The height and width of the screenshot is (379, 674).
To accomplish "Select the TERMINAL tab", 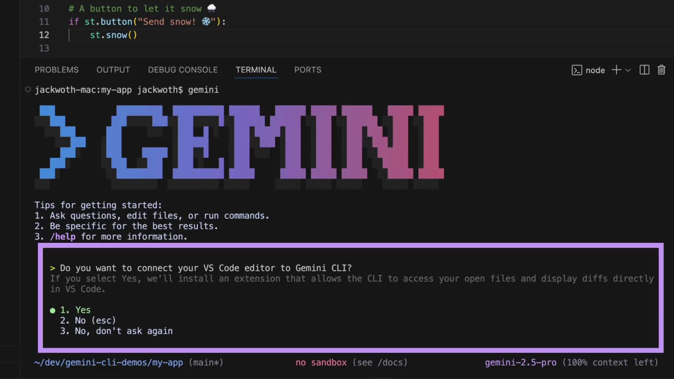I will point(256,70).
